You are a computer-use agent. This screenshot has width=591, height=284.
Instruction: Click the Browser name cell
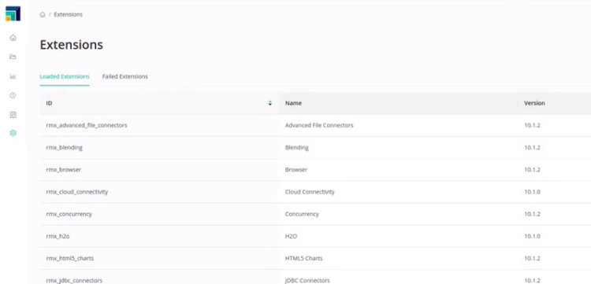coord(295,170)
